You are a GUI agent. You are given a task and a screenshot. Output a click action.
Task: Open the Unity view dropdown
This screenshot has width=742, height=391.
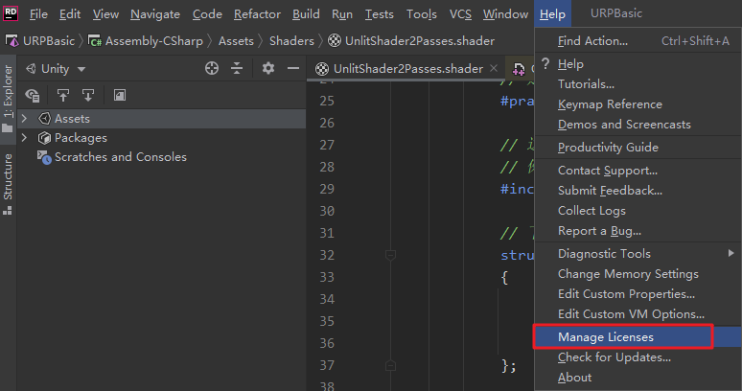point(81,70)
